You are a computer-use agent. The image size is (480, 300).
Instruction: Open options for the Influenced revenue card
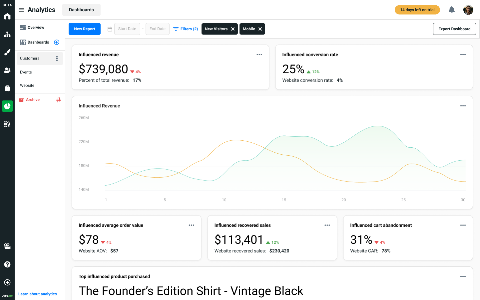coord(259,54)
